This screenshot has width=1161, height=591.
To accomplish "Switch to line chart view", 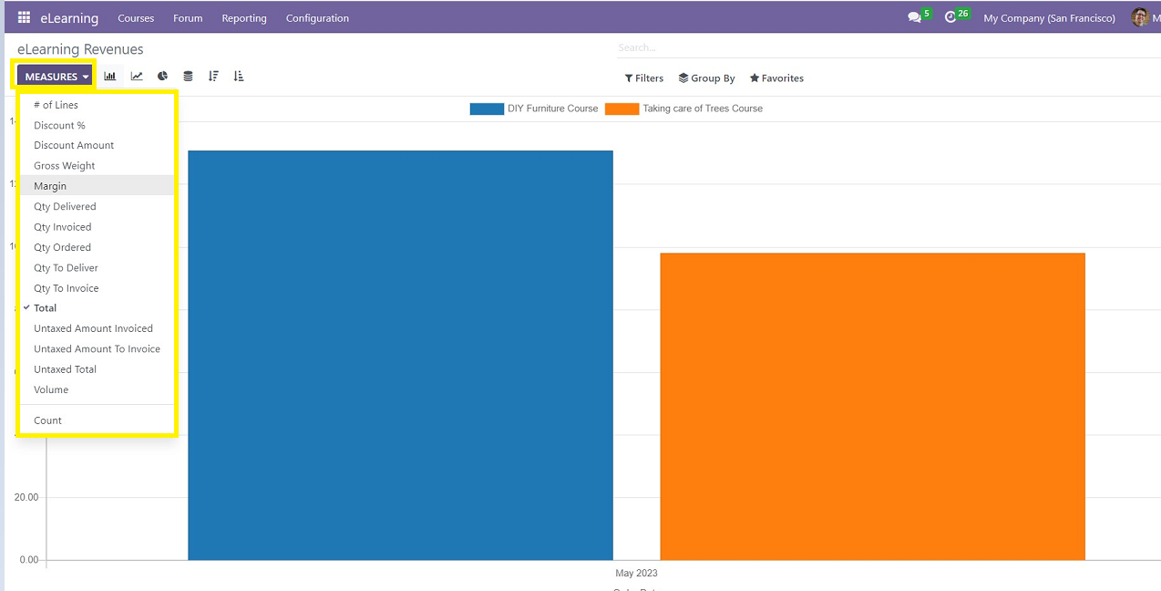I will tap(137, 77).
